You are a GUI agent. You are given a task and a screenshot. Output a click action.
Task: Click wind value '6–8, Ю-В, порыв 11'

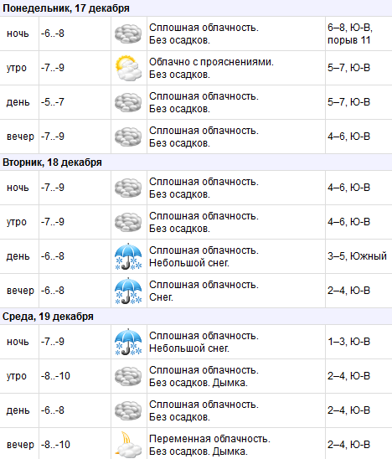(350, 34)
